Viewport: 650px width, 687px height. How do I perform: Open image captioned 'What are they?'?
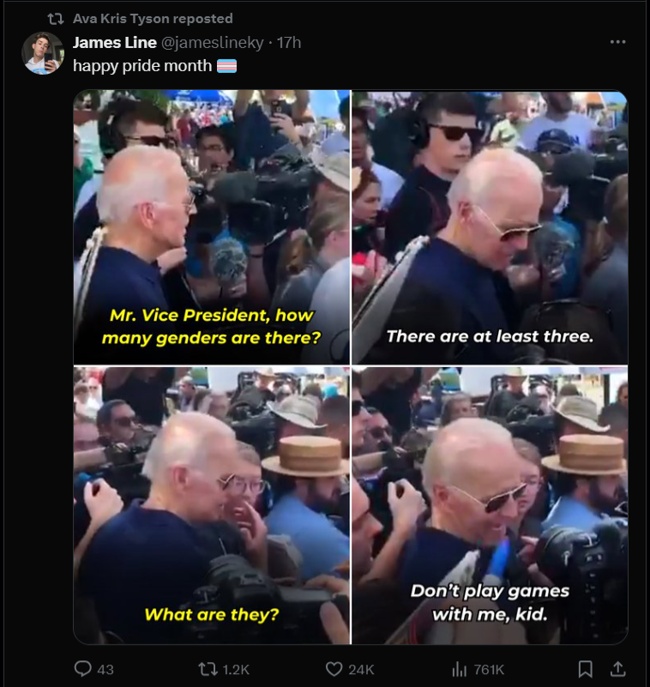[x=212, y=505]
